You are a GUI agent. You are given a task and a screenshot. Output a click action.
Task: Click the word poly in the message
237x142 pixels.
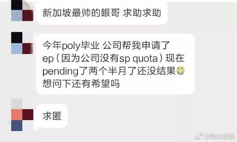point(71,46)
